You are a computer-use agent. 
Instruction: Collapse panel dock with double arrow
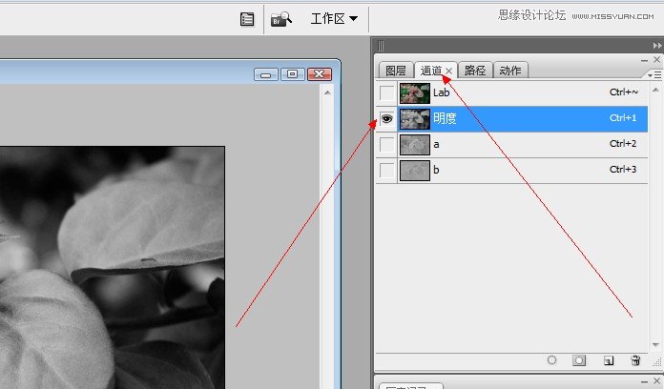[x=657, y=46]
